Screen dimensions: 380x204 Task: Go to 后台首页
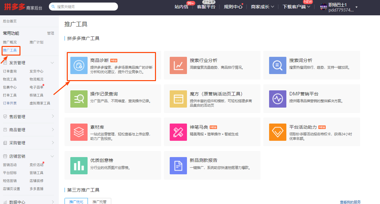10,21
